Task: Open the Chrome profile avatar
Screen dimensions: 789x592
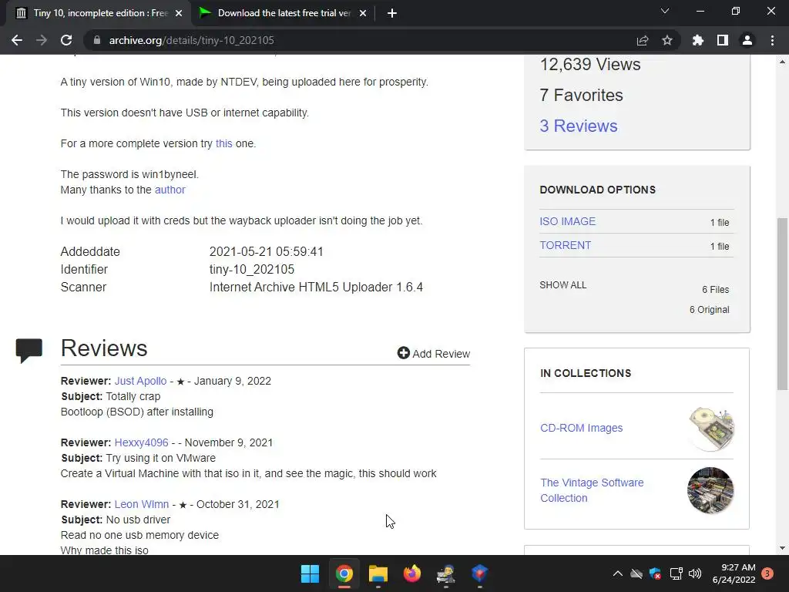Action: pyautogui.click(x=747, y=40)
